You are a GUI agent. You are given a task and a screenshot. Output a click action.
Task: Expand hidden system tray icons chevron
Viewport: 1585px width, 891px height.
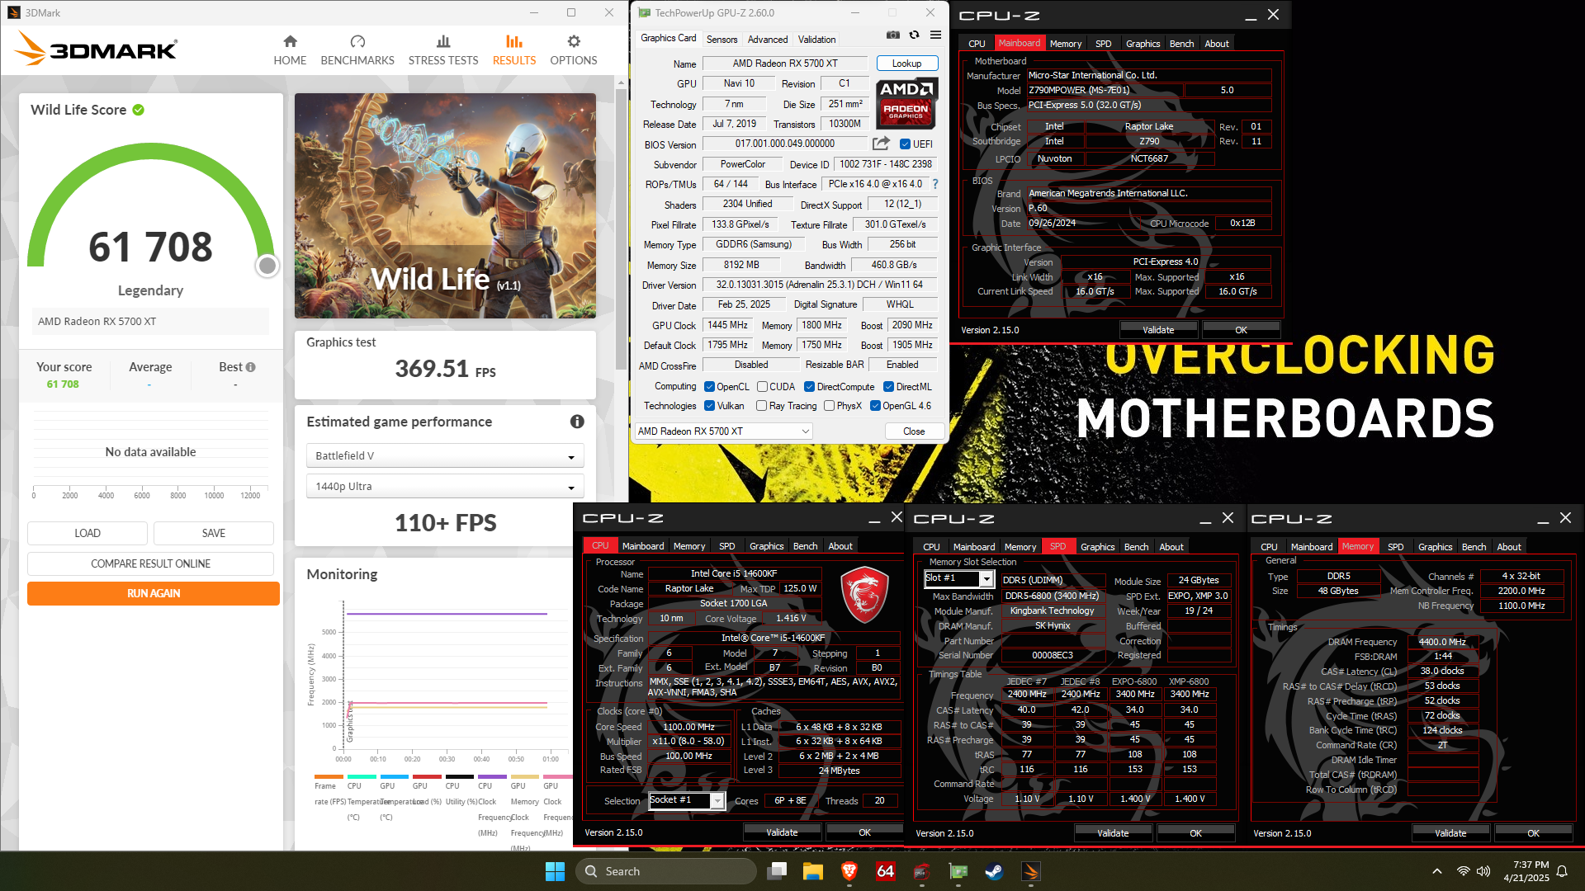pyautogui.click(x=1437, y=871)
